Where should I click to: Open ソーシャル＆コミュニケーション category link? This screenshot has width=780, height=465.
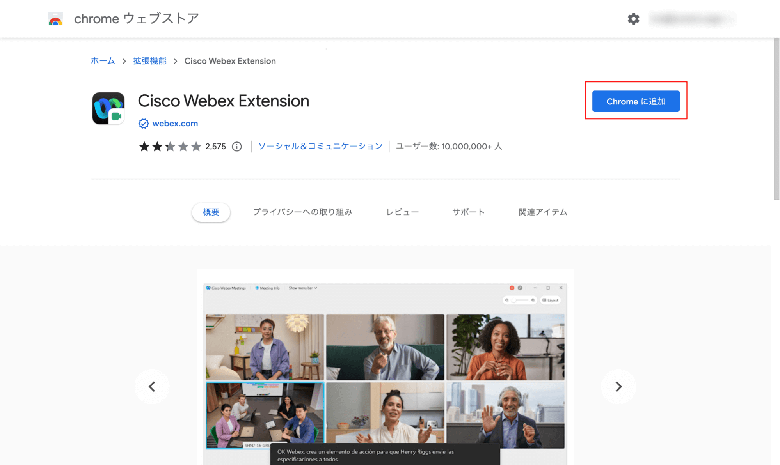pos(320,146)
